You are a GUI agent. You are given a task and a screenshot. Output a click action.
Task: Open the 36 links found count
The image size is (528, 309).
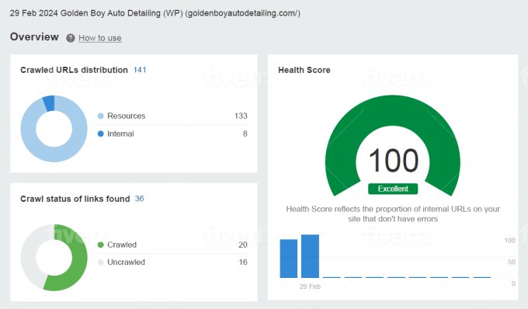point(140,199)
